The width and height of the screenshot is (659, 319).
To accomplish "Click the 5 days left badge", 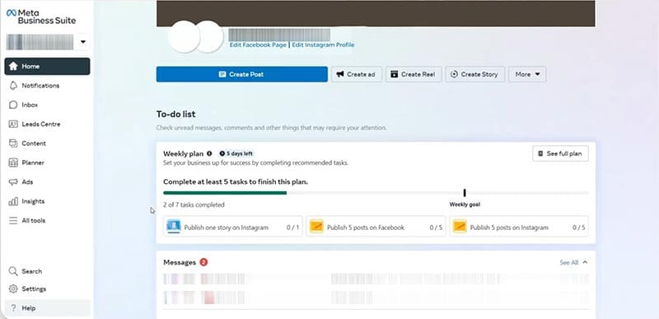I will 236,154.
